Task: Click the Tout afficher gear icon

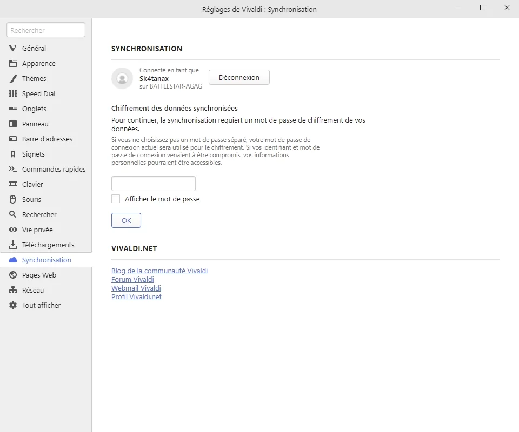Action: [12, 306]
